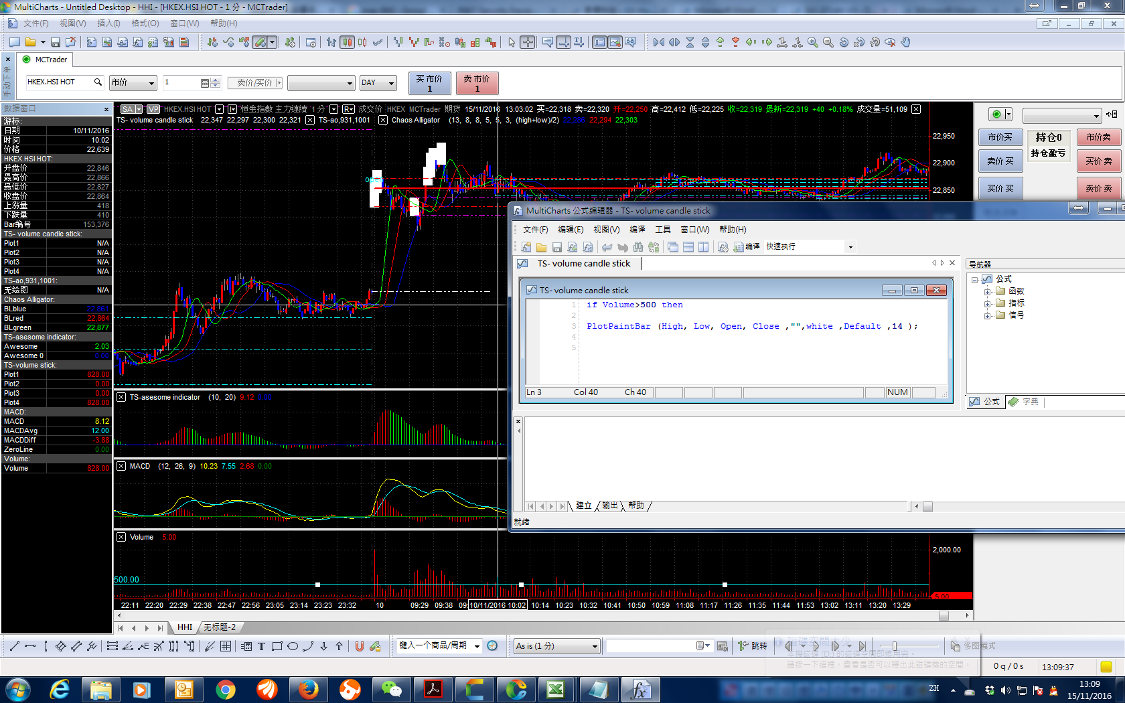Viewport: 1125px width, 703px height.
Task: Click the 市价卖 button in order panel
Action: point(1099,137)
